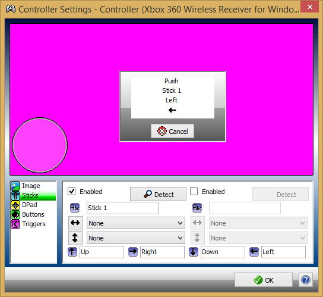Click the second stick horizontal axis arrow icon
Viewport: 323px width, 297px height.
tap(198, 223)
